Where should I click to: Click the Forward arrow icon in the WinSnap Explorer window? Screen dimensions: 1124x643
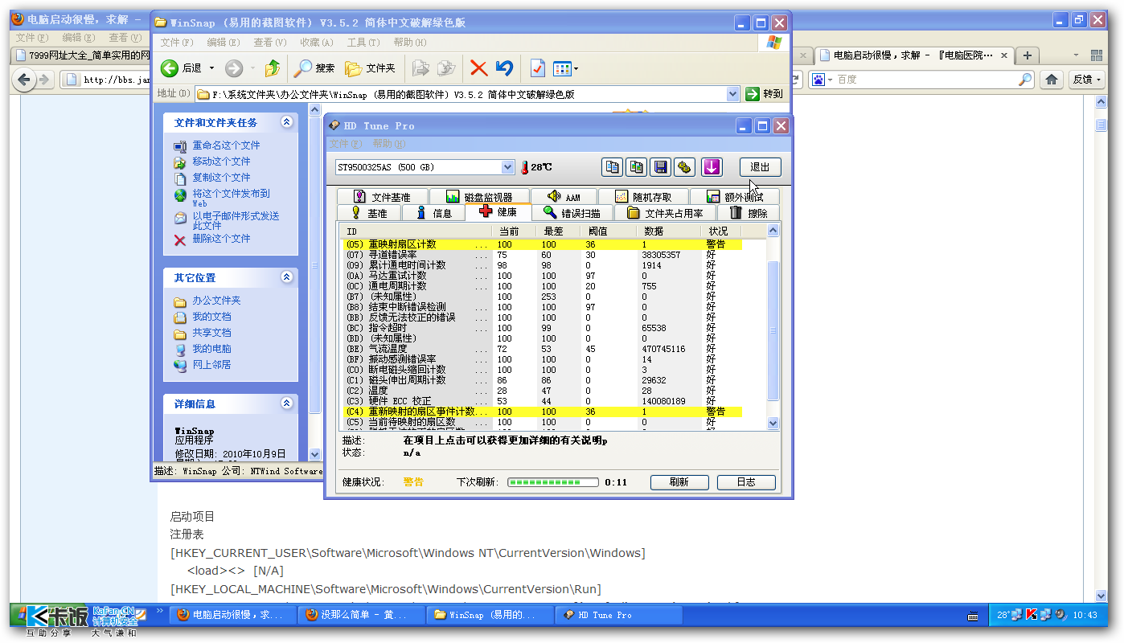(x=234, y=68)
